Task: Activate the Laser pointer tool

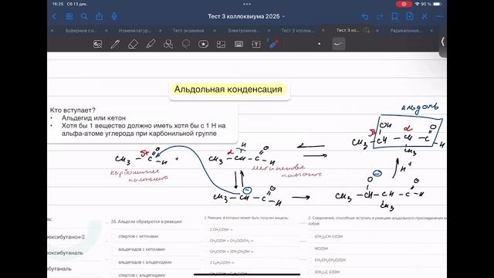Action: 273,43
